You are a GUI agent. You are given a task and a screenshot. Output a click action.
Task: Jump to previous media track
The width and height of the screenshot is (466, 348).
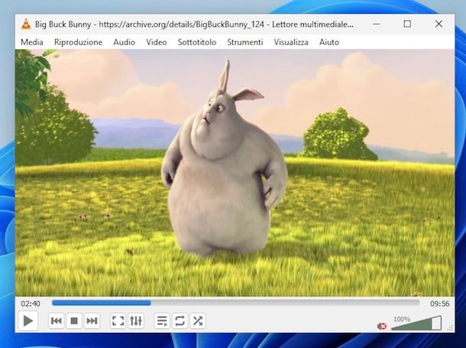coord(57,321)
